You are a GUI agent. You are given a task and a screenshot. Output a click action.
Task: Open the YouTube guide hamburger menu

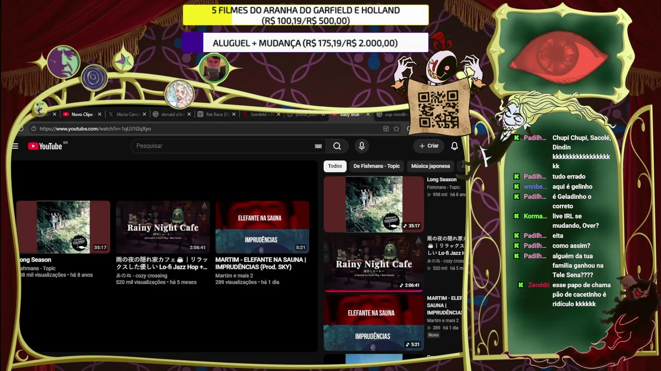coord(15,146)
